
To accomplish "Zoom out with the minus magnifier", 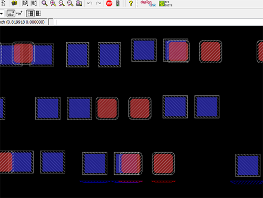I will click(x=62, y=3).
